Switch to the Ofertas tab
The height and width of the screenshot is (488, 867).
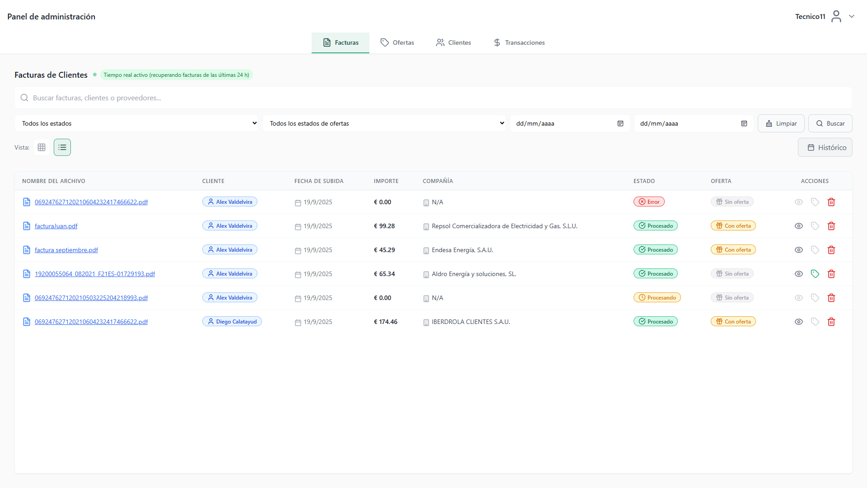pos(397,42)
